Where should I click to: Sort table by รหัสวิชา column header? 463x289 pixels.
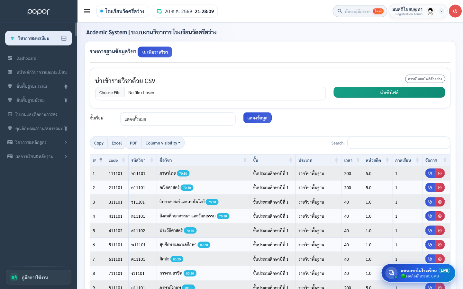point(143,160)
